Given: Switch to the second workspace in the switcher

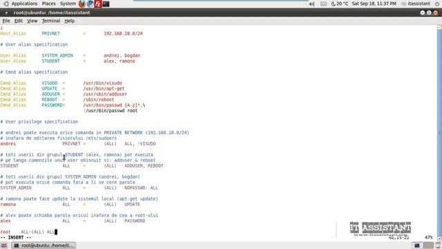Looking at the screenshot, I should [x=428, y=246].
